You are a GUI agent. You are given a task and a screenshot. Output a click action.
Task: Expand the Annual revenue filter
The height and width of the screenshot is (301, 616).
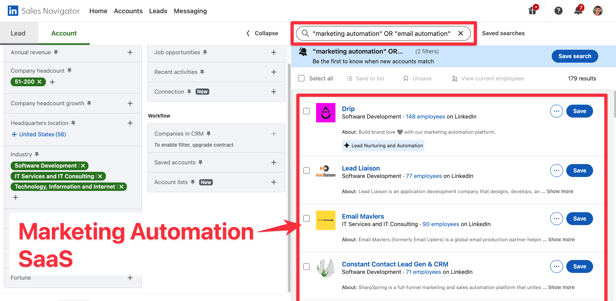(x=130, y=52)
